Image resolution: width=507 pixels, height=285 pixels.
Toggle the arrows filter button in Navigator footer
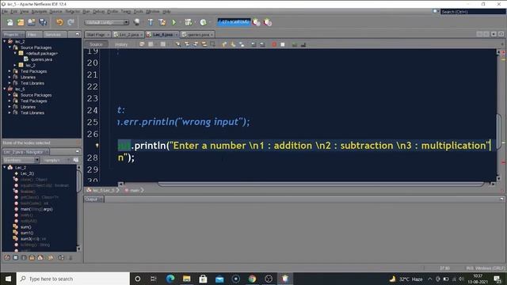(x=51, y=257)
